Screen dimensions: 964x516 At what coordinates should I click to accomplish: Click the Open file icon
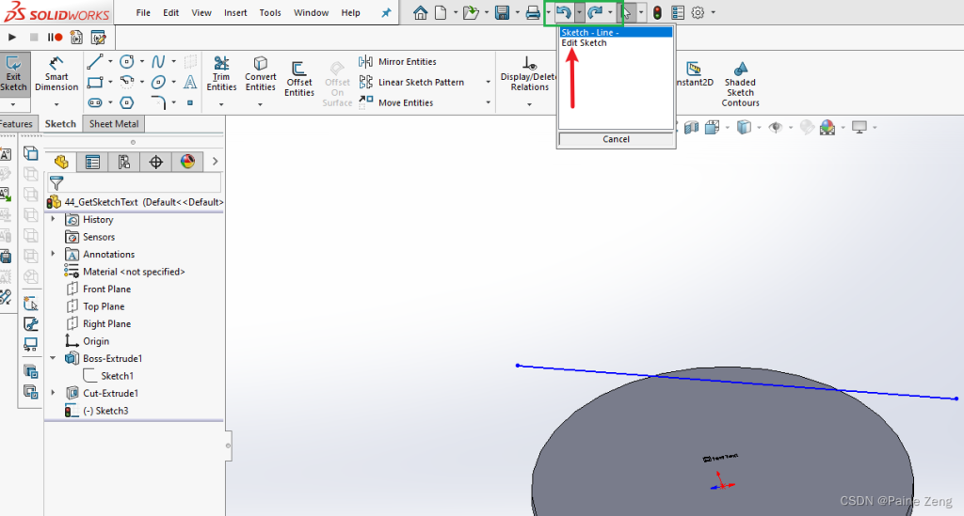click(471, 12)
